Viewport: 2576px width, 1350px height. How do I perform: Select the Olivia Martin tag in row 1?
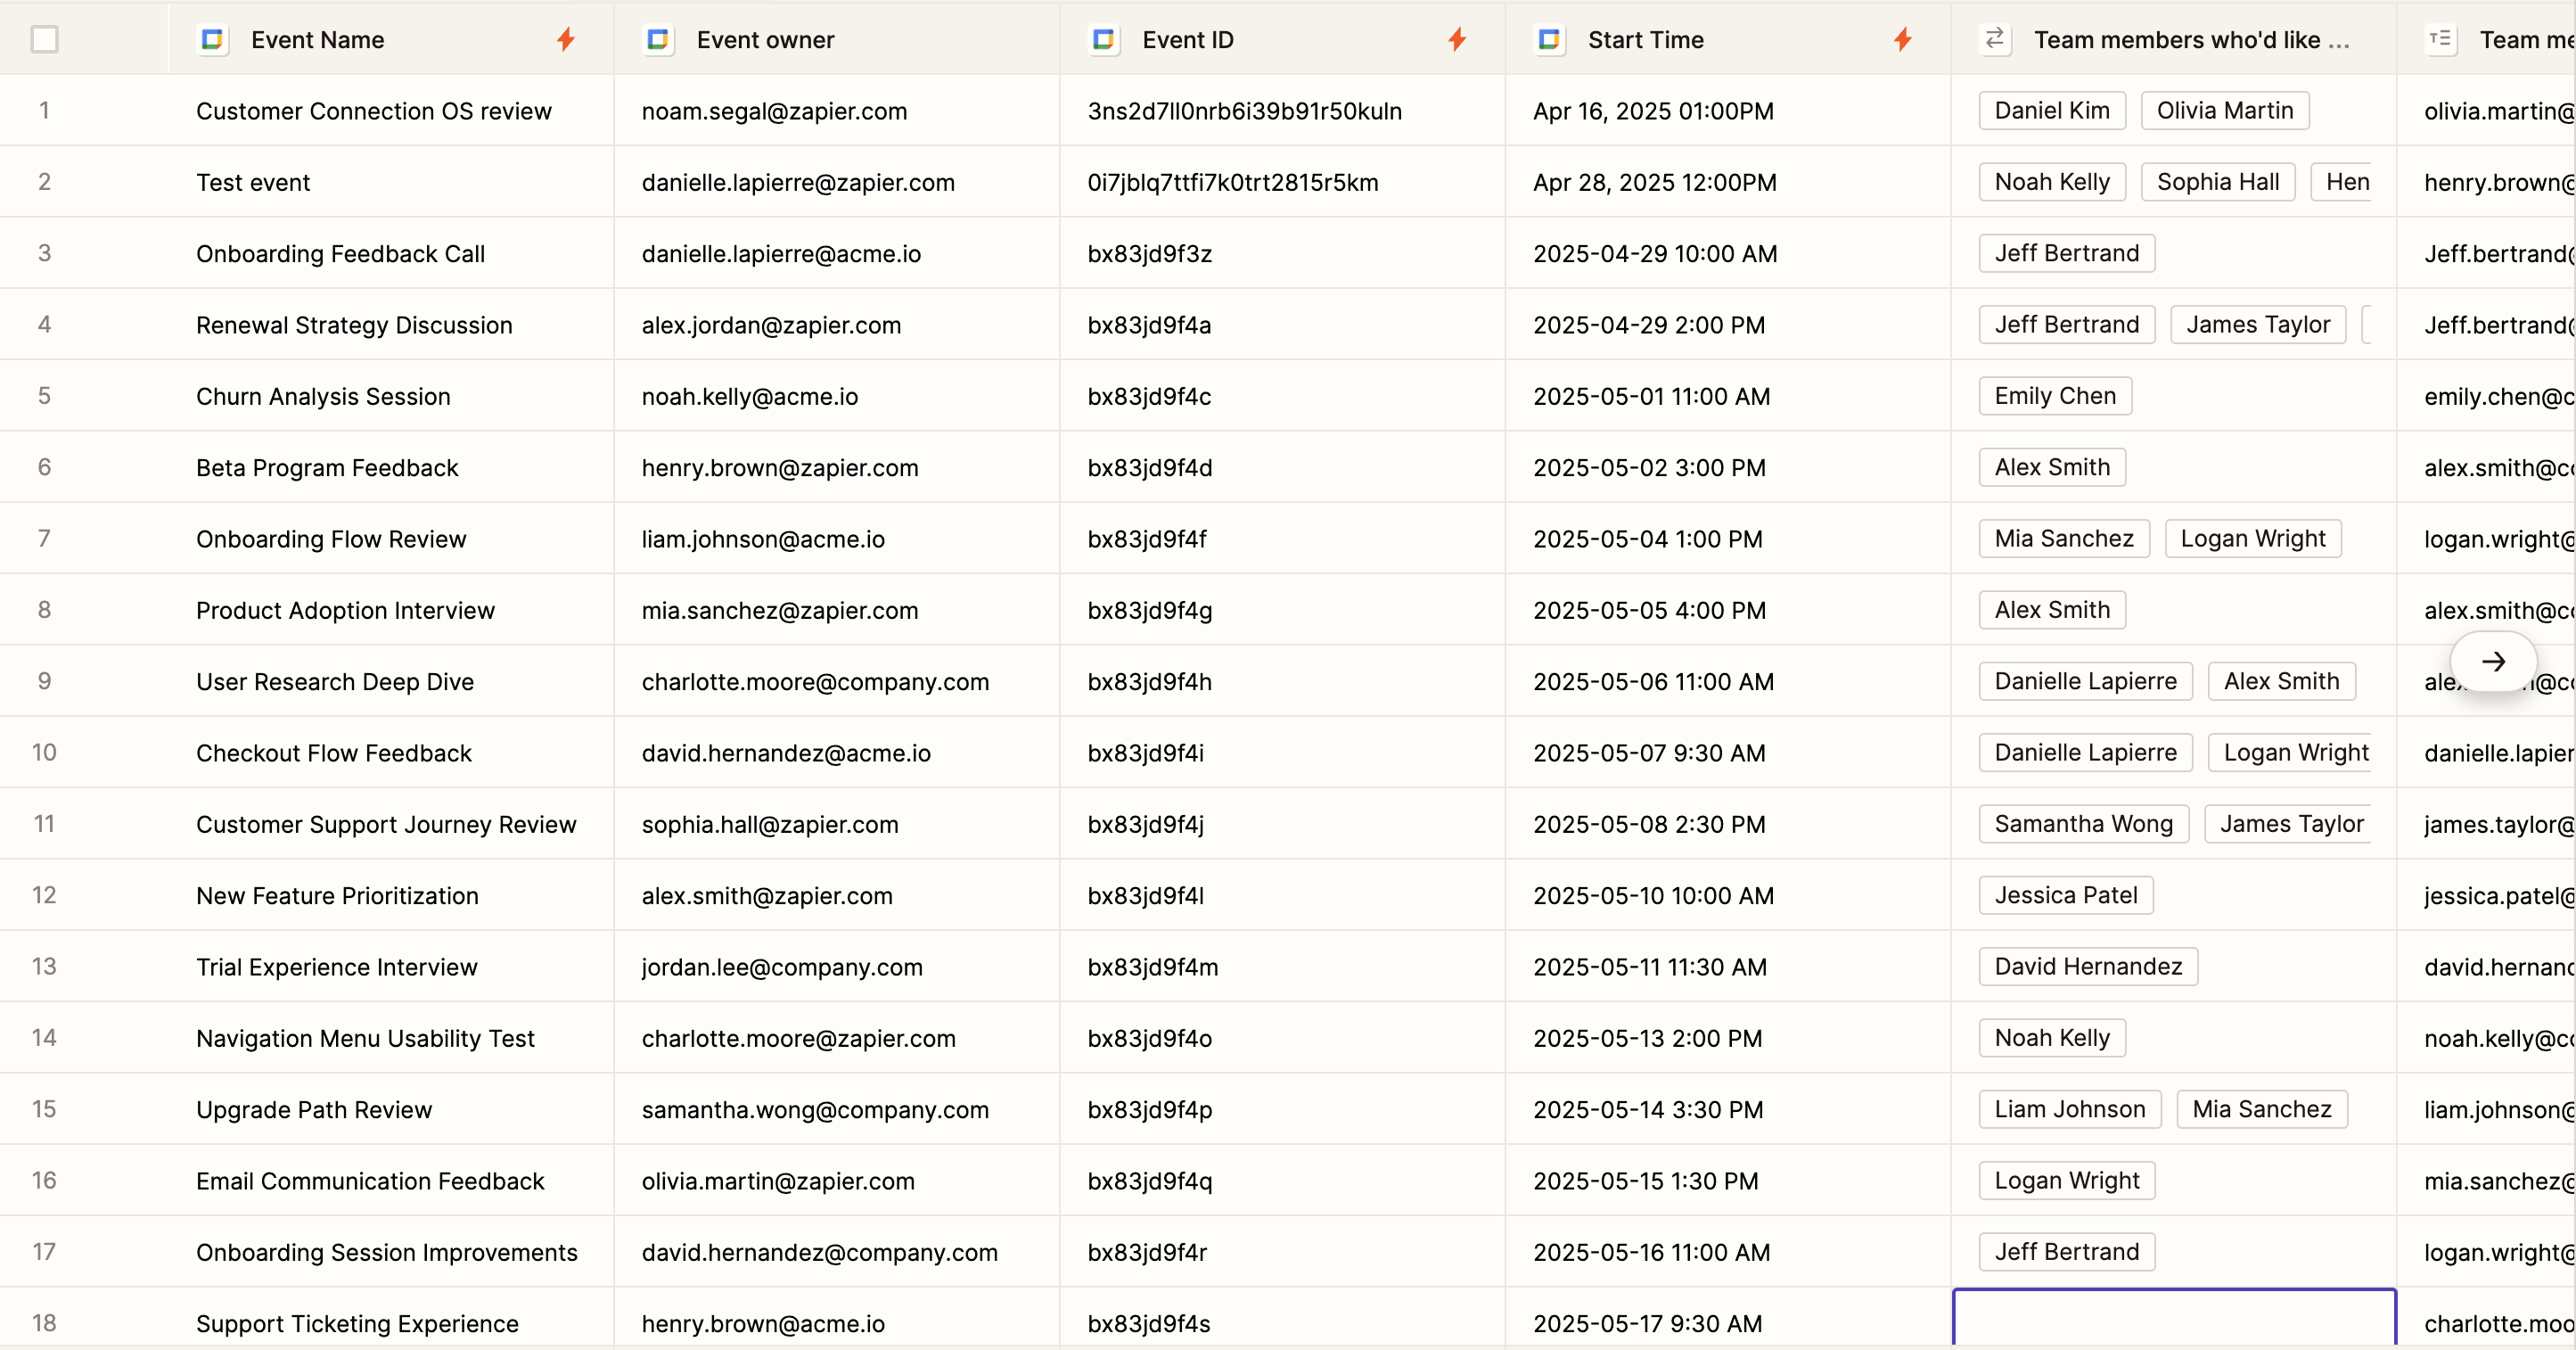pos(2224,111)
